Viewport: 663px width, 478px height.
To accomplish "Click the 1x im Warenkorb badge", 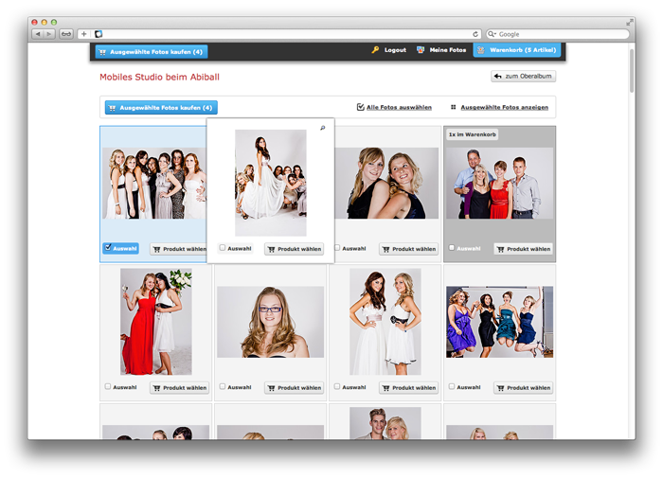I will (473, 134).
